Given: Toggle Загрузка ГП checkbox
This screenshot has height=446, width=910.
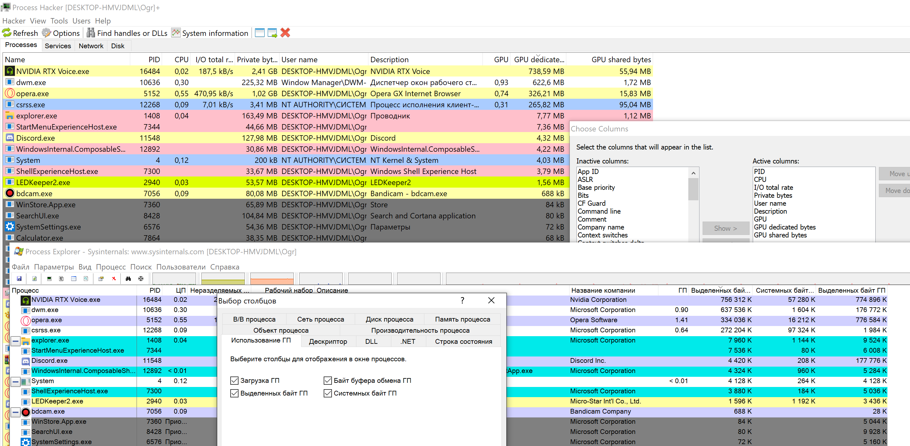Looking at the screenshot, I should point(234,380).
